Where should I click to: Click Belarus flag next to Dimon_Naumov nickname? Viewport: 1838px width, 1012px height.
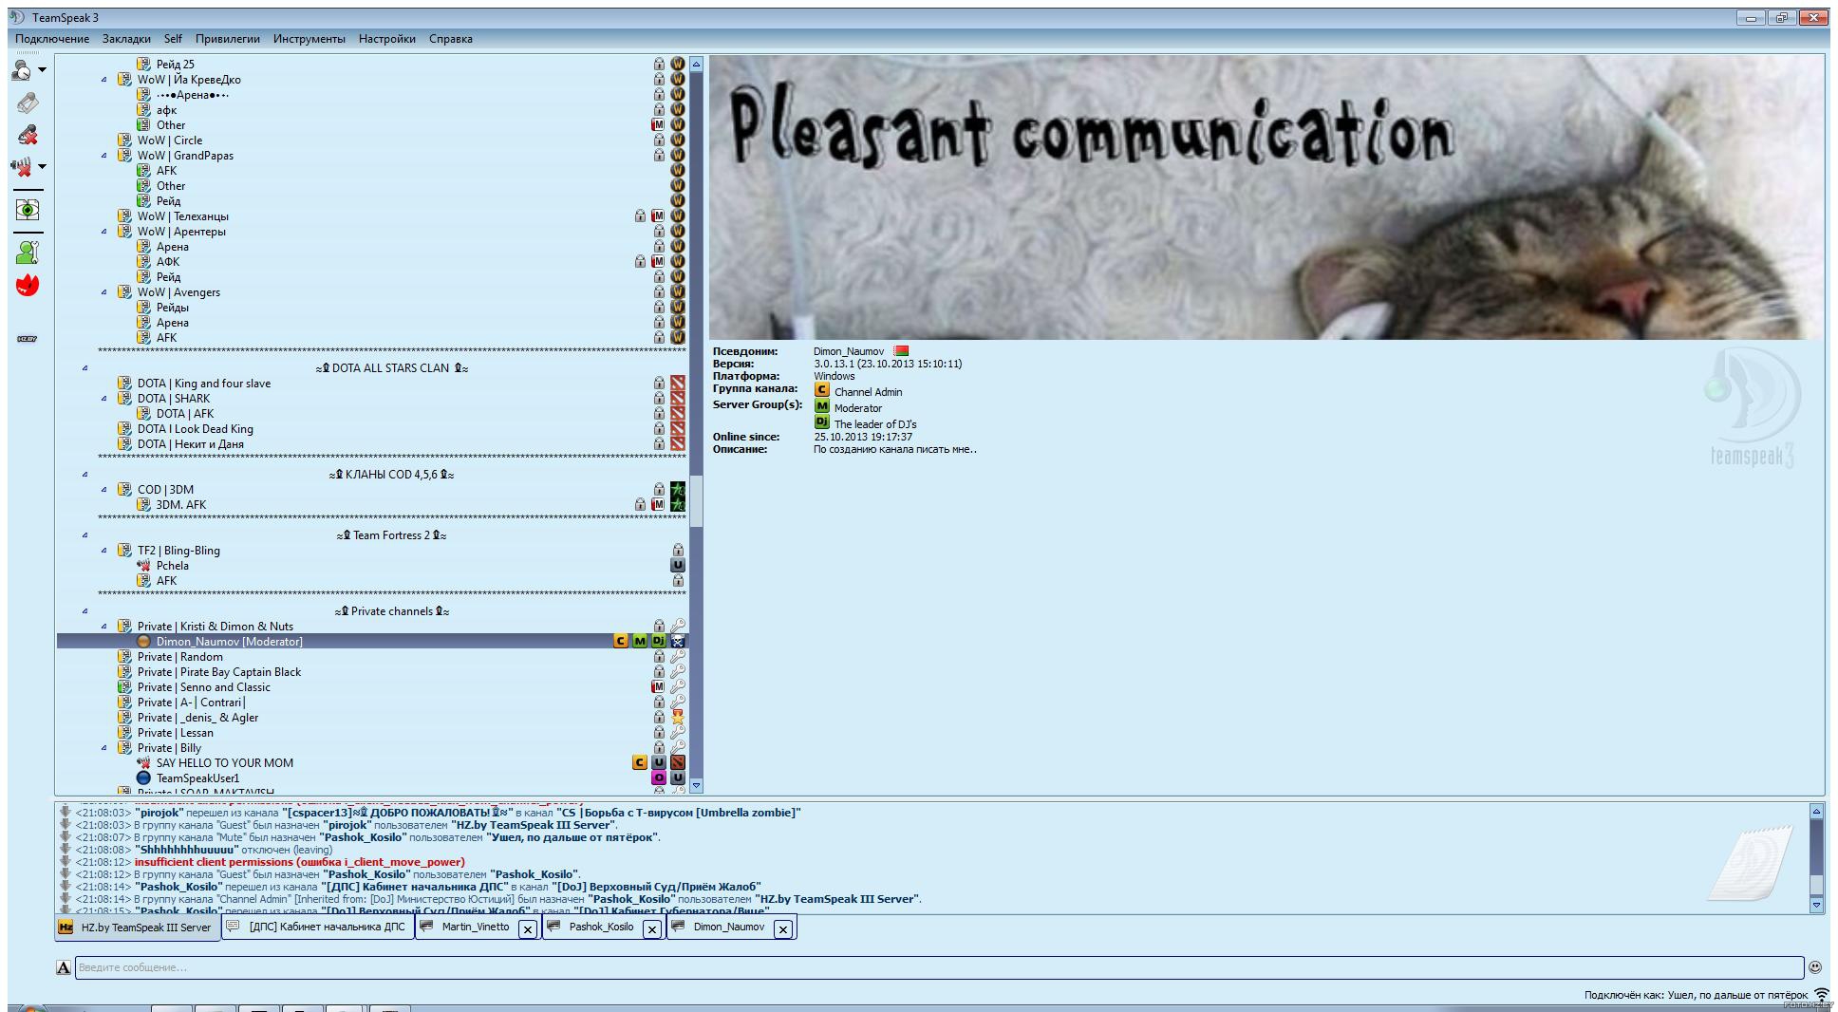pyautogui.click(x=901, y=351)
